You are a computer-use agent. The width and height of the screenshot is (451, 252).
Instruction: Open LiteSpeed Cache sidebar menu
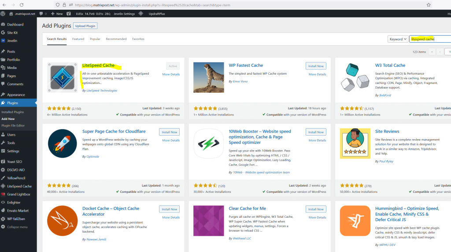(x=18, y=186)
